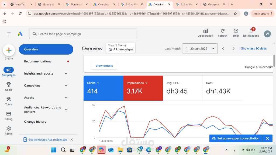This screenshot has height=155, width=276.
Task: Switch to first 2-Step Verification tab
Action: 131,4
